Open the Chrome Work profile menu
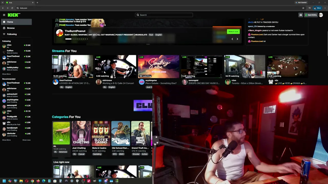The image size is (328, 184). pyautogui.click(x=317, y=8)
